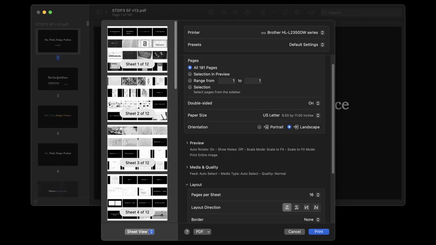This screenshot has height=245, width=436.
Task: Open the print help question mark
Action: pyautogui.click(x=187, y=232)
